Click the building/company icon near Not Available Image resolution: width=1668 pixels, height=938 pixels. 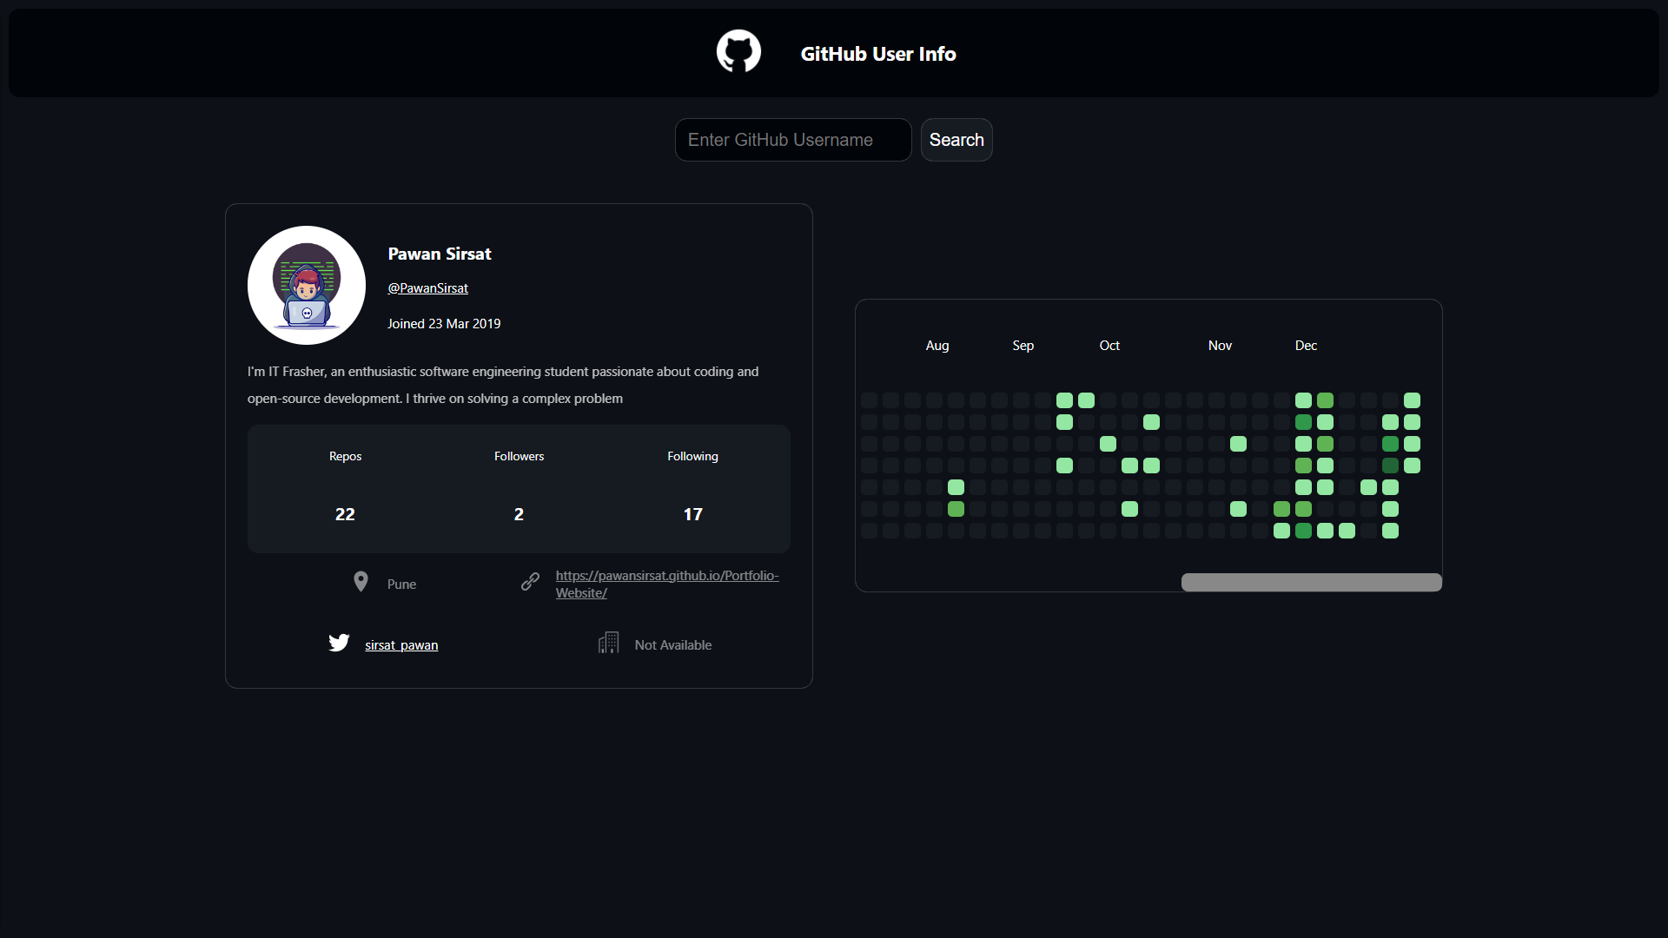tap(608, 644)
